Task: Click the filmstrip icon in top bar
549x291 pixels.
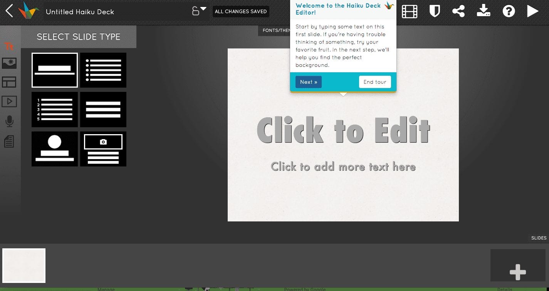Action: (410, 12)
